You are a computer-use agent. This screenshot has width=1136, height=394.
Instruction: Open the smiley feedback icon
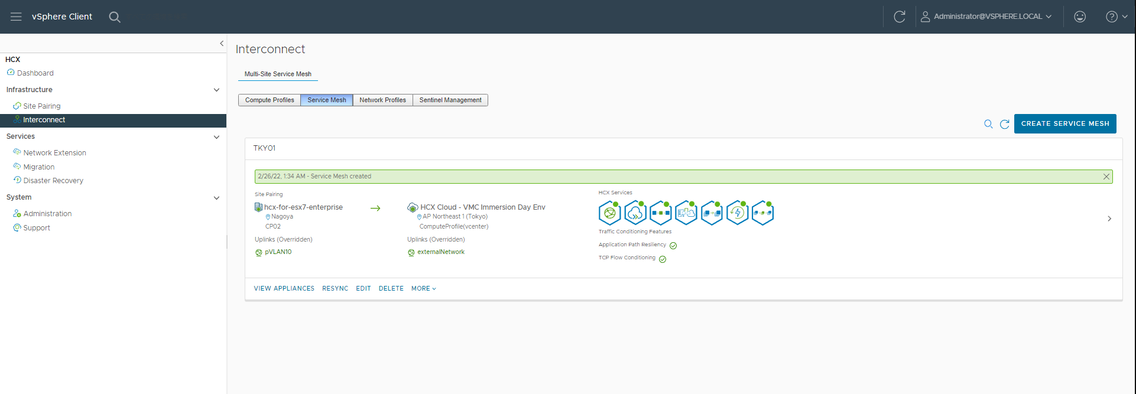(x=1080, y=17)
